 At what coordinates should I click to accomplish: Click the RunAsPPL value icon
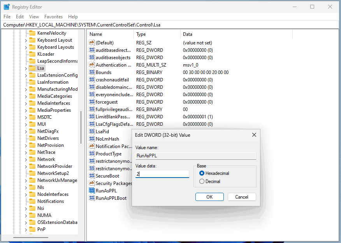(92, 190)
